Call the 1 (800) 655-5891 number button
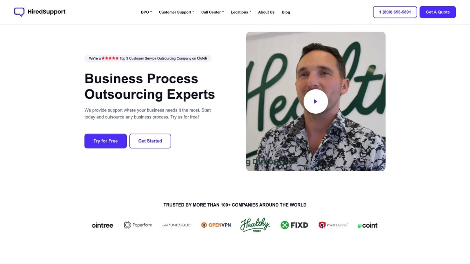 pyautogui.click(x=395, y=12)
